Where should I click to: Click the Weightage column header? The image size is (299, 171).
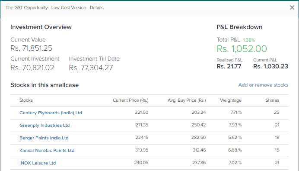point(231,100)
